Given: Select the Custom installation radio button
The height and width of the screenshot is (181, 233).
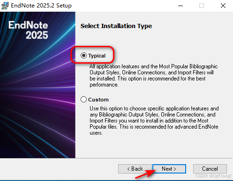Looking at the screenshot, I should pyautogui.click(x=83, y=100).
